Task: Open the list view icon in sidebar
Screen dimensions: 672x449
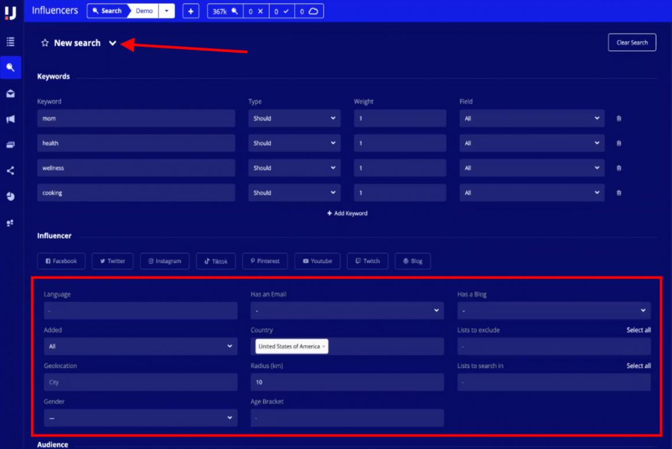Action: [10, 42]
